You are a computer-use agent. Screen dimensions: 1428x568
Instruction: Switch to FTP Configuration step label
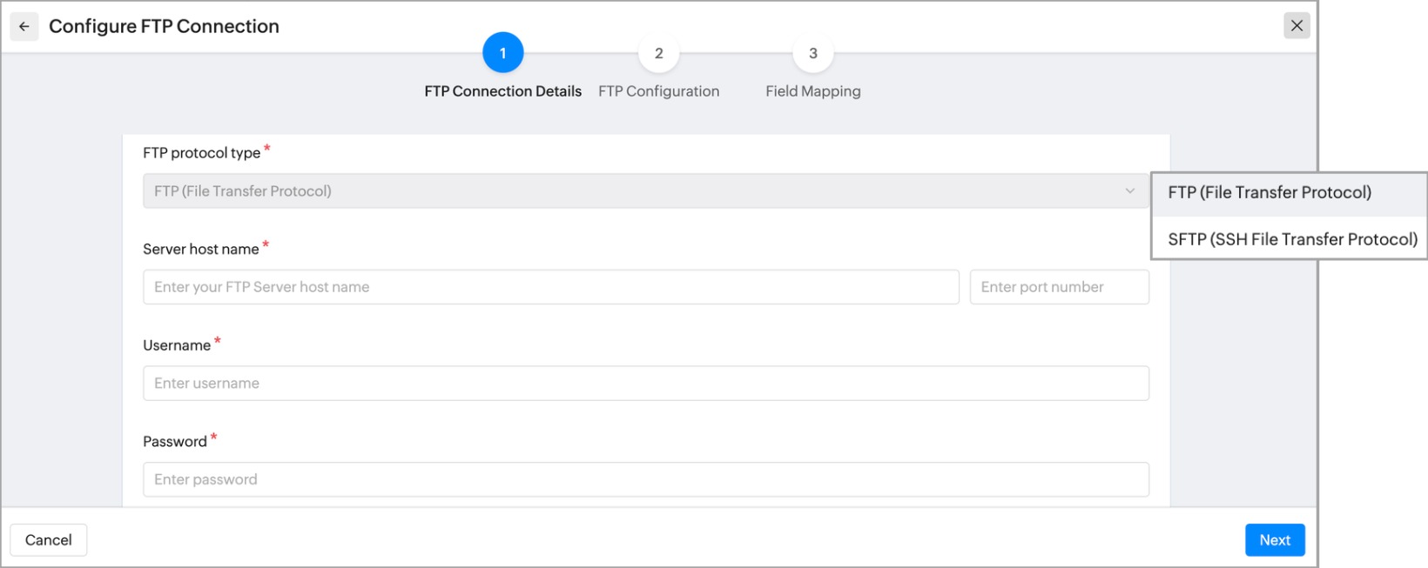point(658,91)
